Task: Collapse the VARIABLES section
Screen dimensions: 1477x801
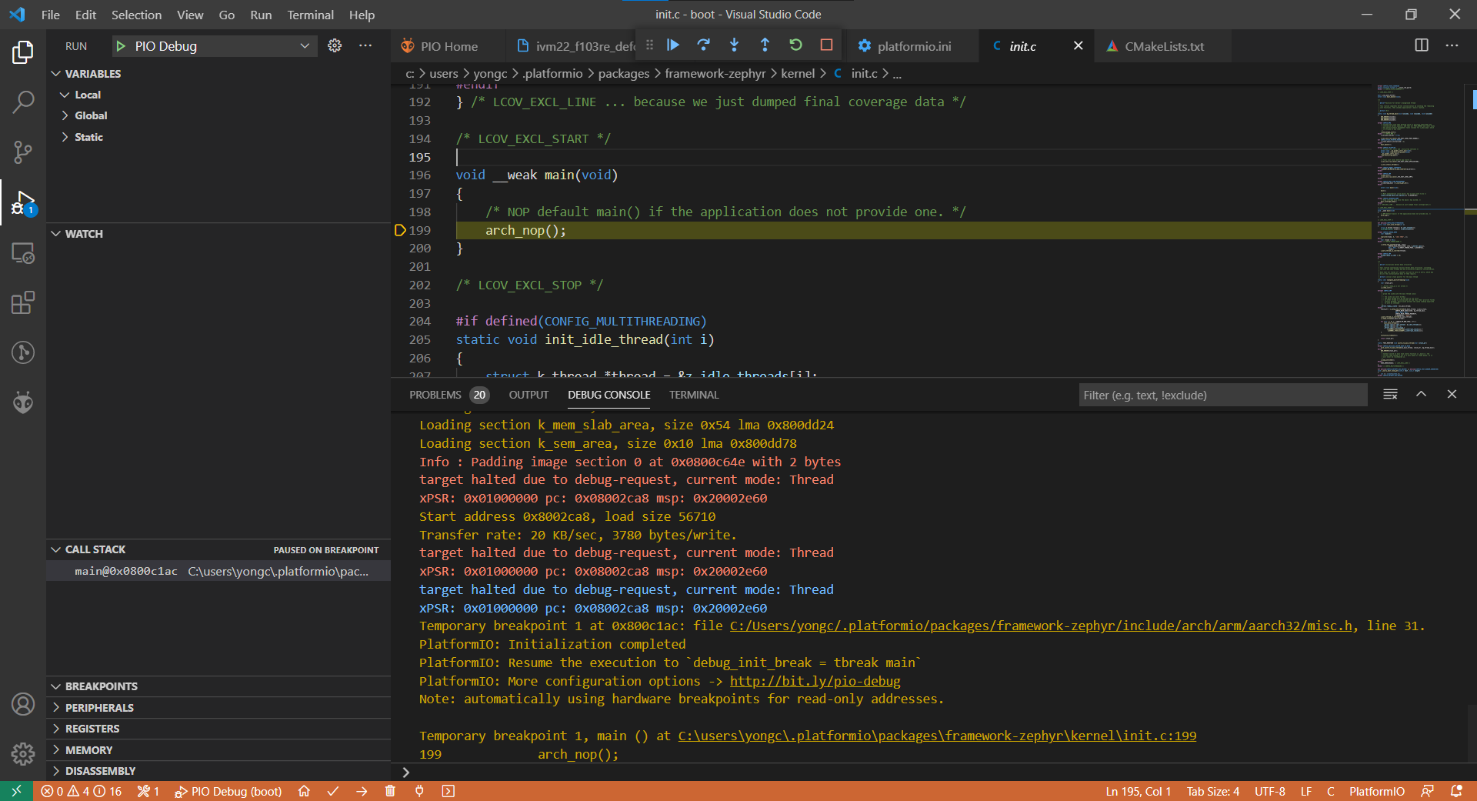Action: [56, 74]
